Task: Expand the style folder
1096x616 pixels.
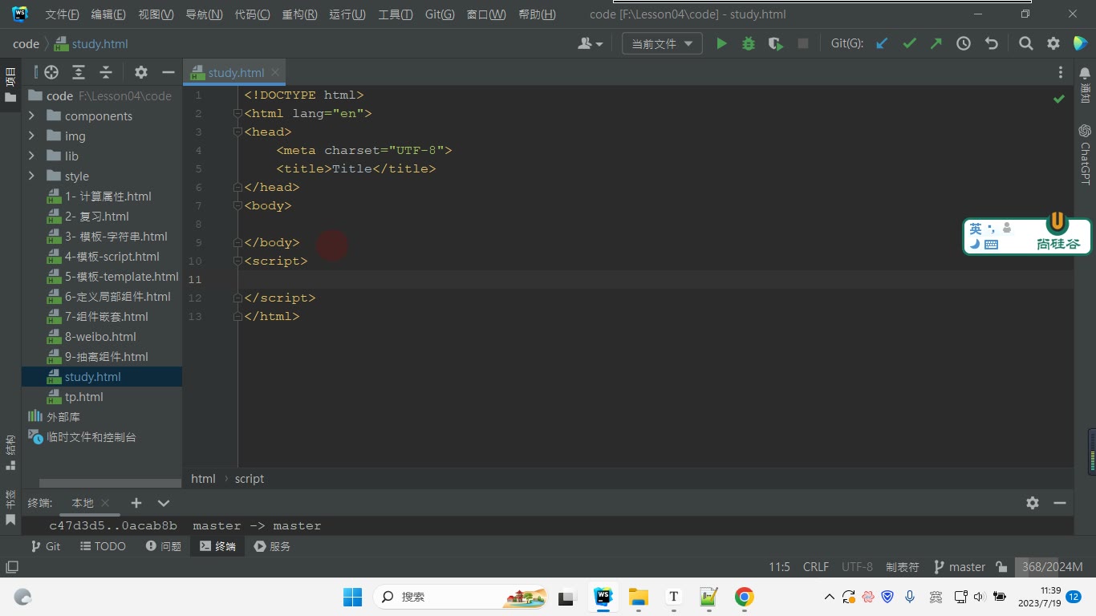Action: [31, 176]
